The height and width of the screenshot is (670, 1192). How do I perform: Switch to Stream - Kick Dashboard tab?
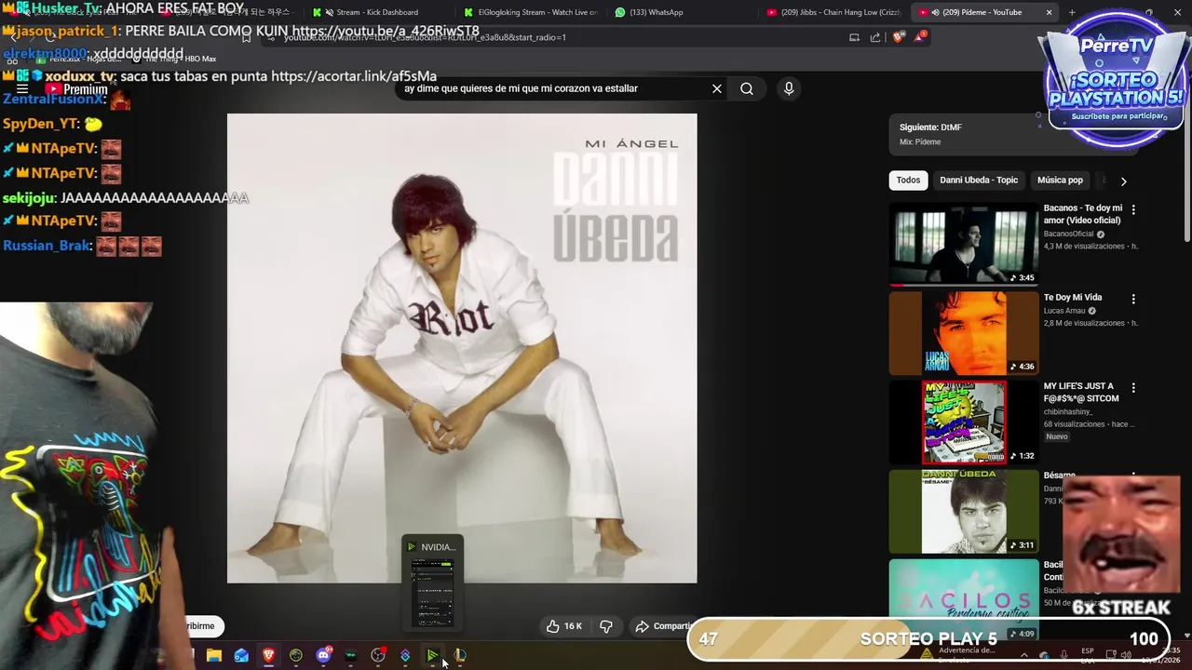pos(377,12)
